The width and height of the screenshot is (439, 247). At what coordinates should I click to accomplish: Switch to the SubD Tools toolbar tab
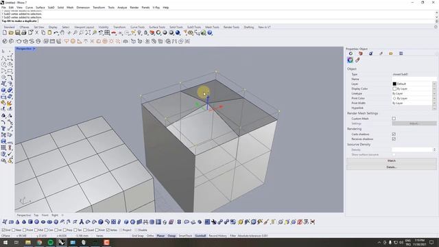click(193, 27)
